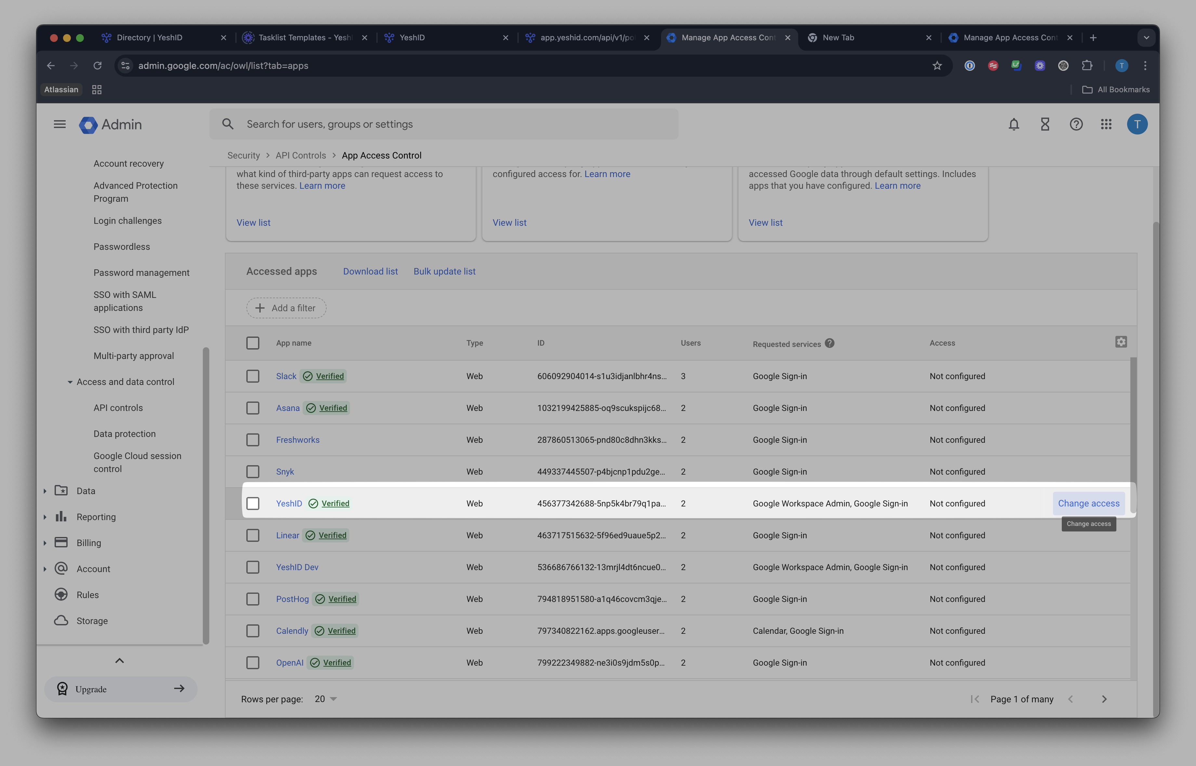Screen dimensions: 1196x766
Task: Click Change access for YeshID
Action: coord(1088,504)
